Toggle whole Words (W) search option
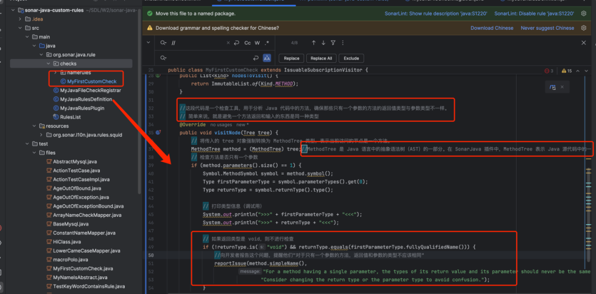Viewport: 596px width, 294px height. 257,43
